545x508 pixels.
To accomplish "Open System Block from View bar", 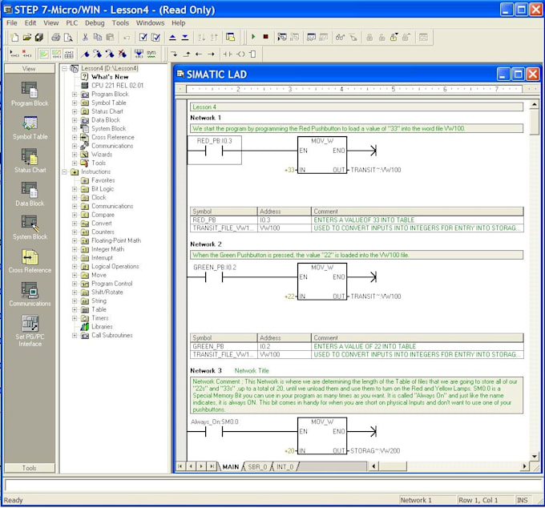I will (29, 224).
